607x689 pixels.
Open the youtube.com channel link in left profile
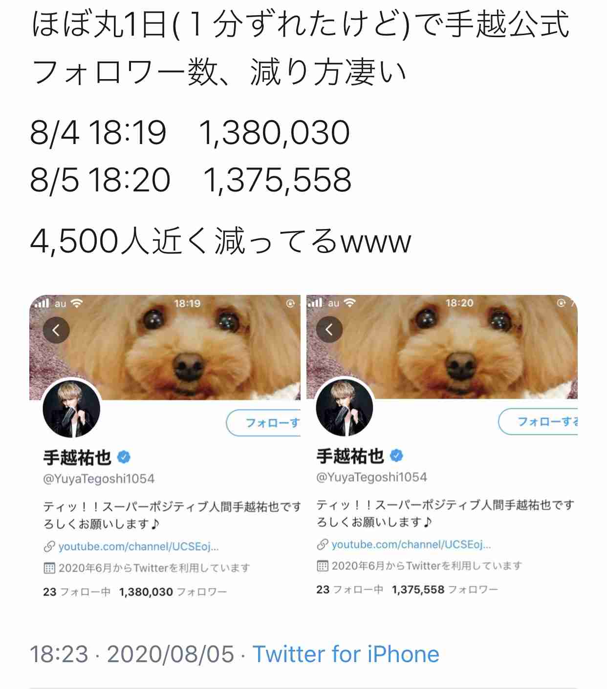coord(139,546)
